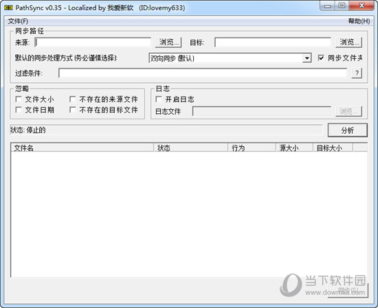Check 不存在的来源文件 checkbox

72,99
